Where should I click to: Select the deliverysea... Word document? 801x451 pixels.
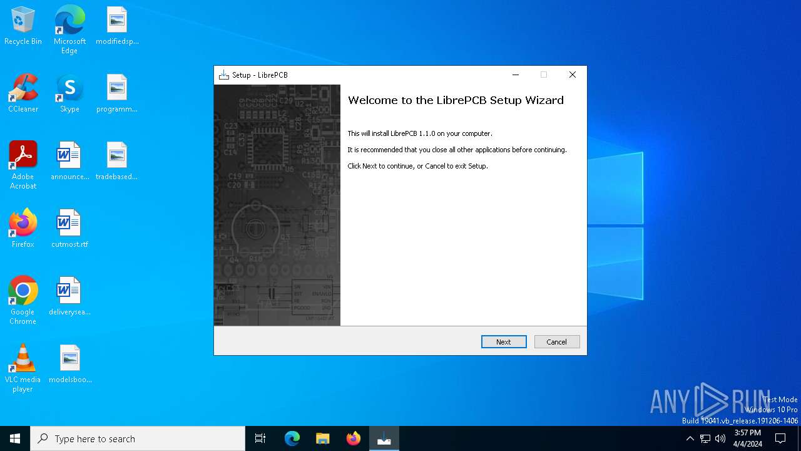coord(69,297)
